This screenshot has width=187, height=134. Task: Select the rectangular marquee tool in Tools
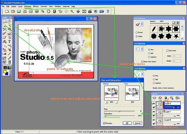click(x=4, y=21)
